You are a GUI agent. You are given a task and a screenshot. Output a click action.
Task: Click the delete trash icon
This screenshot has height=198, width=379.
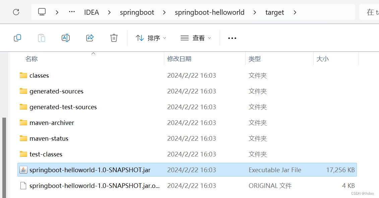click(x=114, y=38)
